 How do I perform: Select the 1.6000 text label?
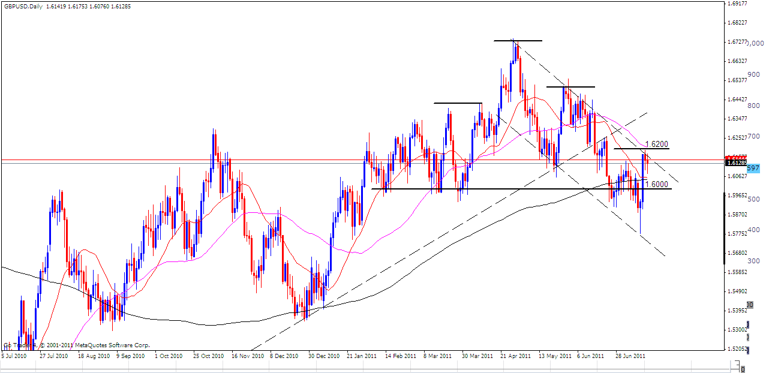click(656, 184)
